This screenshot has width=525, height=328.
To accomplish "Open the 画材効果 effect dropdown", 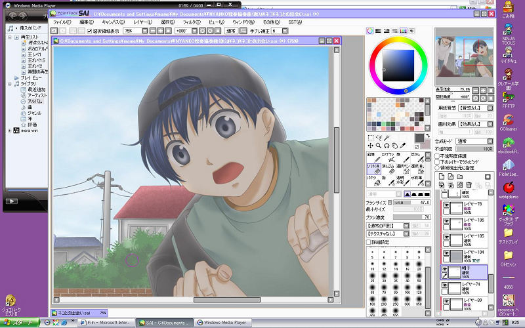I will pyautogui.click(x=490, y=124).
